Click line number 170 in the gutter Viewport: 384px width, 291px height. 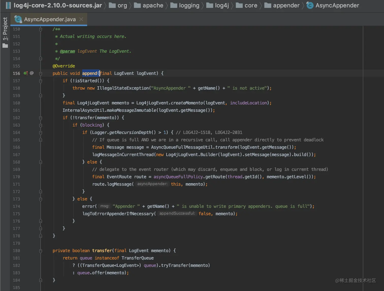pyautogui.click(x=17, y=177)
